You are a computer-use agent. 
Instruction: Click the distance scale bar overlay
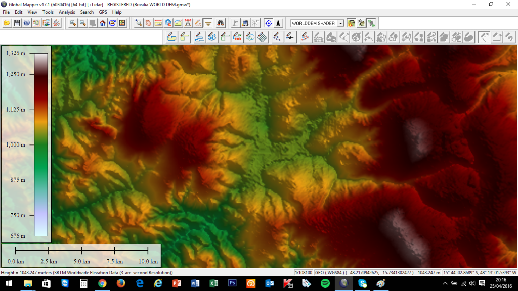point(81,255)
